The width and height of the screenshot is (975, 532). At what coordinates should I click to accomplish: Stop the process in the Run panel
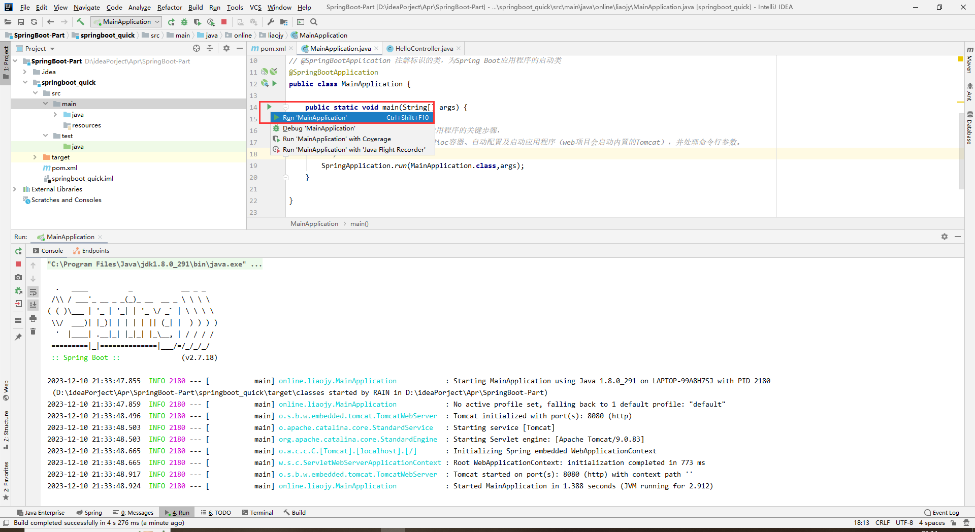pos(18,264)
